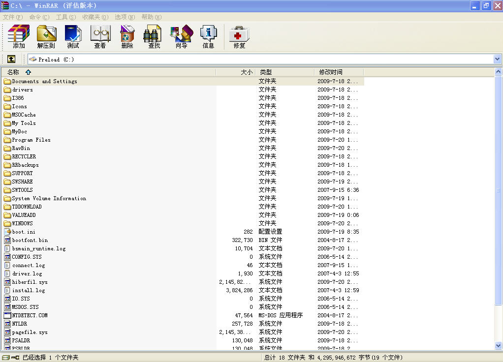Viewport: 503px width, 362px height.
Task: Select the drivers folder name
Action: click(23, 90)
